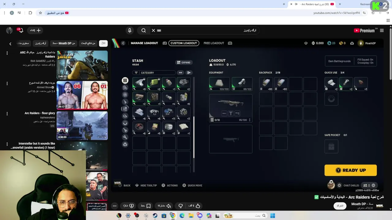Open more actions three-dots under video
The width and height of the screenshot is (392, 220).
click(115, 206)
